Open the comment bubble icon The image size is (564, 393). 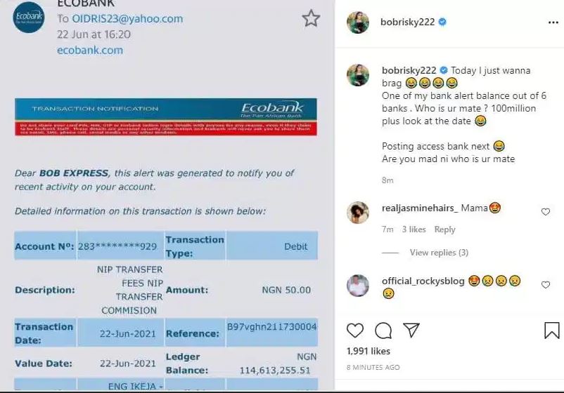click(383, 330)
